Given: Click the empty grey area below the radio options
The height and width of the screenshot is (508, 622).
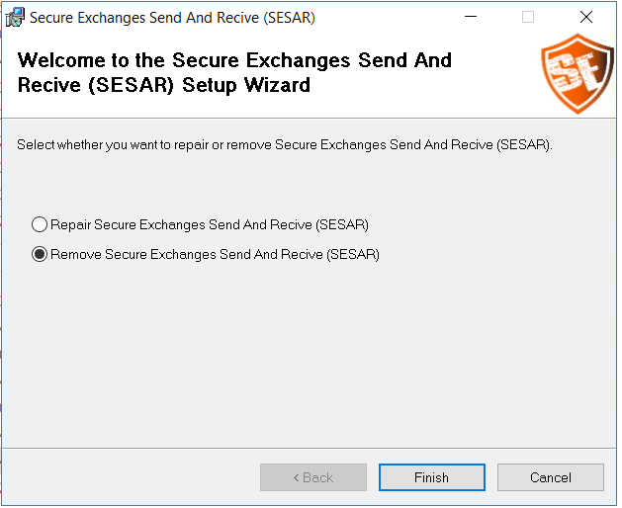Looking at the screenshot, I should pos(309,353).
